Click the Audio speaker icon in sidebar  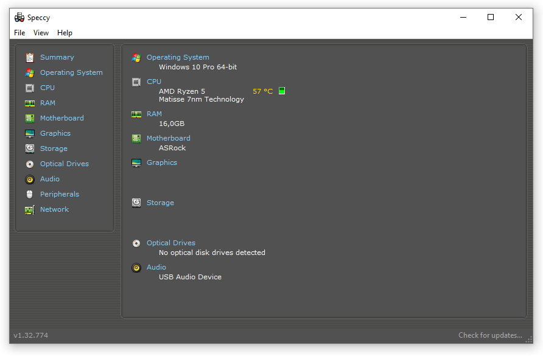click(30, 180)
